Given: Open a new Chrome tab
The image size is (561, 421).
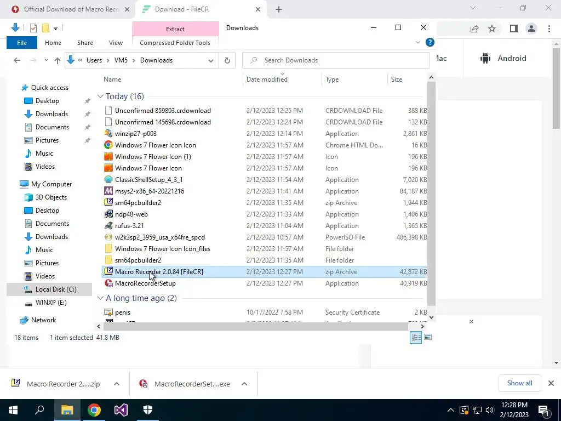Looking at the screenshot, I should (x=279, y=9).
